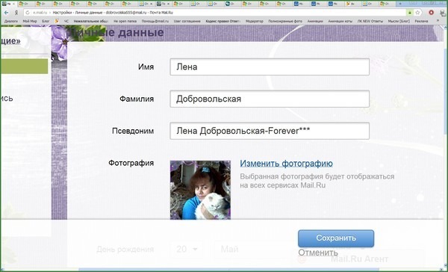Image resolution: width=448 pixels, height=272 pixels.
Task: Open the ЧС bookmark
Action: (x=66, y=21)
